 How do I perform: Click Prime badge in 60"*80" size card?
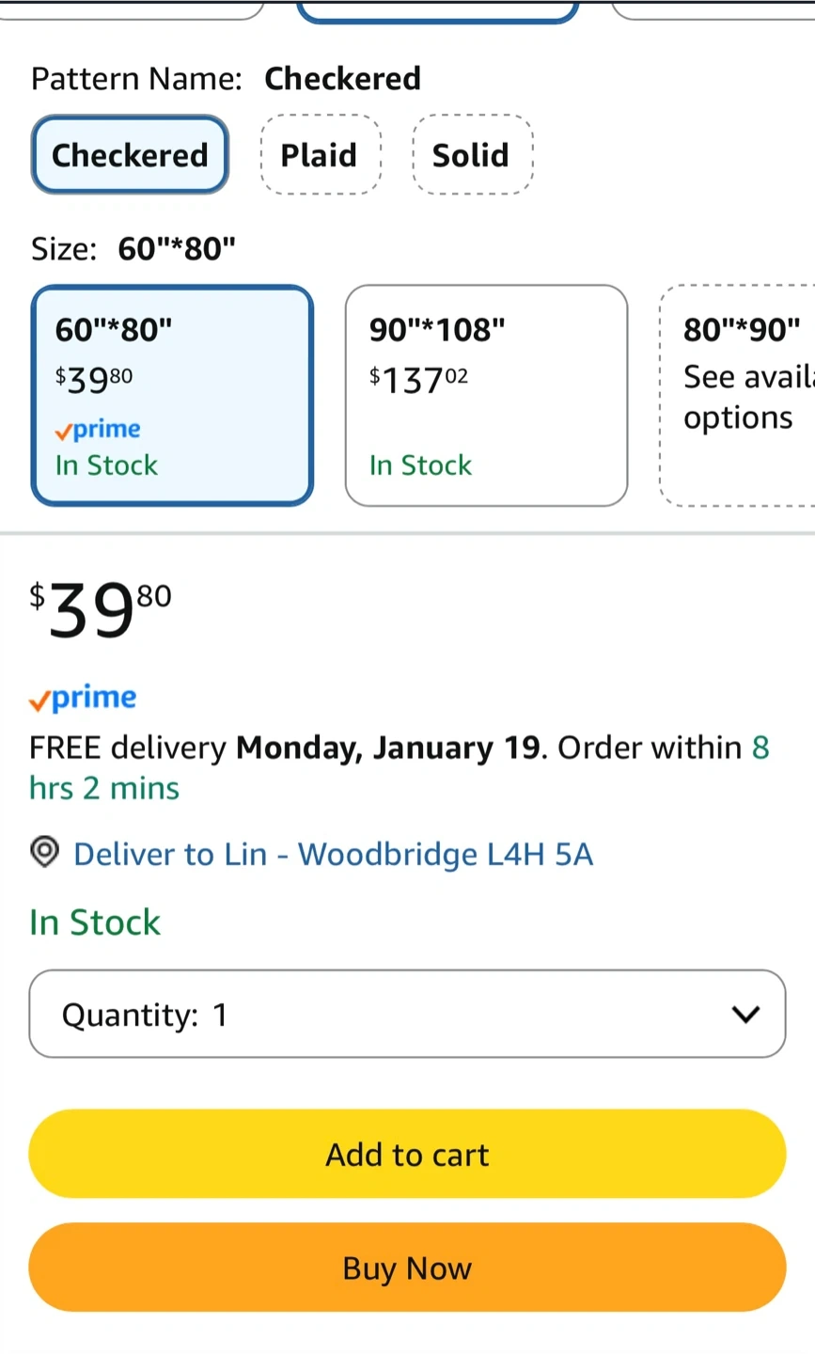point(98,430)
